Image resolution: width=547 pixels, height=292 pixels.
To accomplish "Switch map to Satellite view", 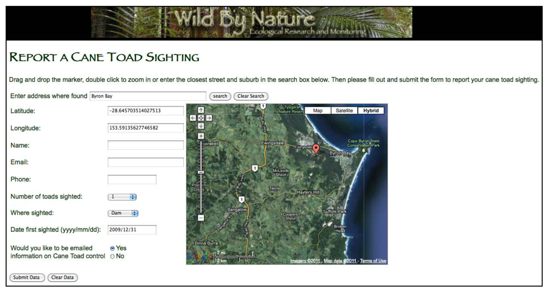I will (x=344, y=110).
